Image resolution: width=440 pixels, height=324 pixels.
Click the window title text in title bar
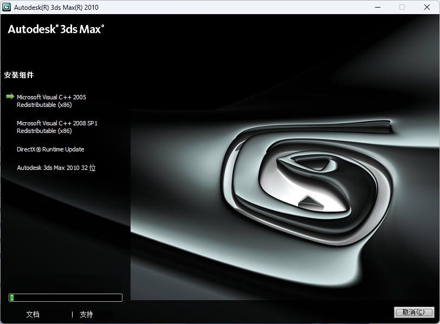point(56,8)
